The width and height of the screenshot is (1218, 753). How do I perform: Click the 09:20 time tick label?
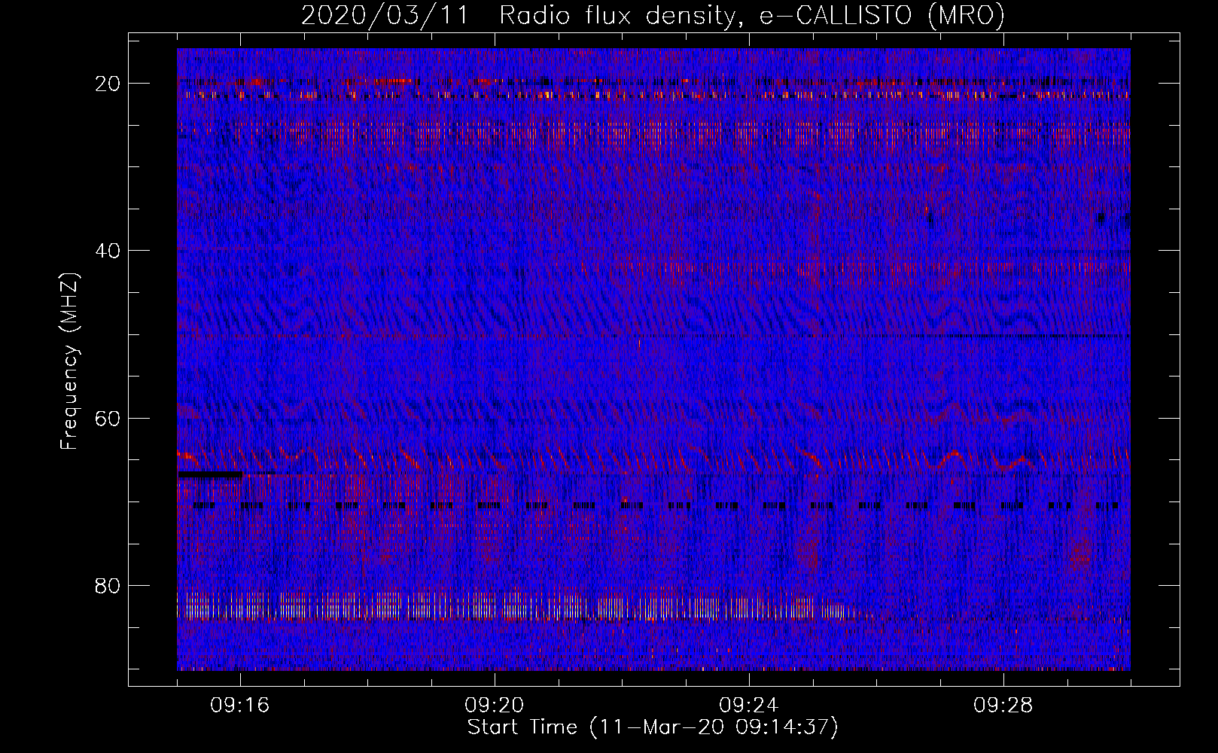click(495, 706)
